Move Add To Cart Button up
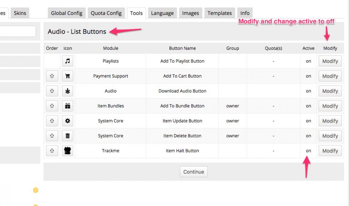Screen dimensions: 349x206 [x=52, y=76]
